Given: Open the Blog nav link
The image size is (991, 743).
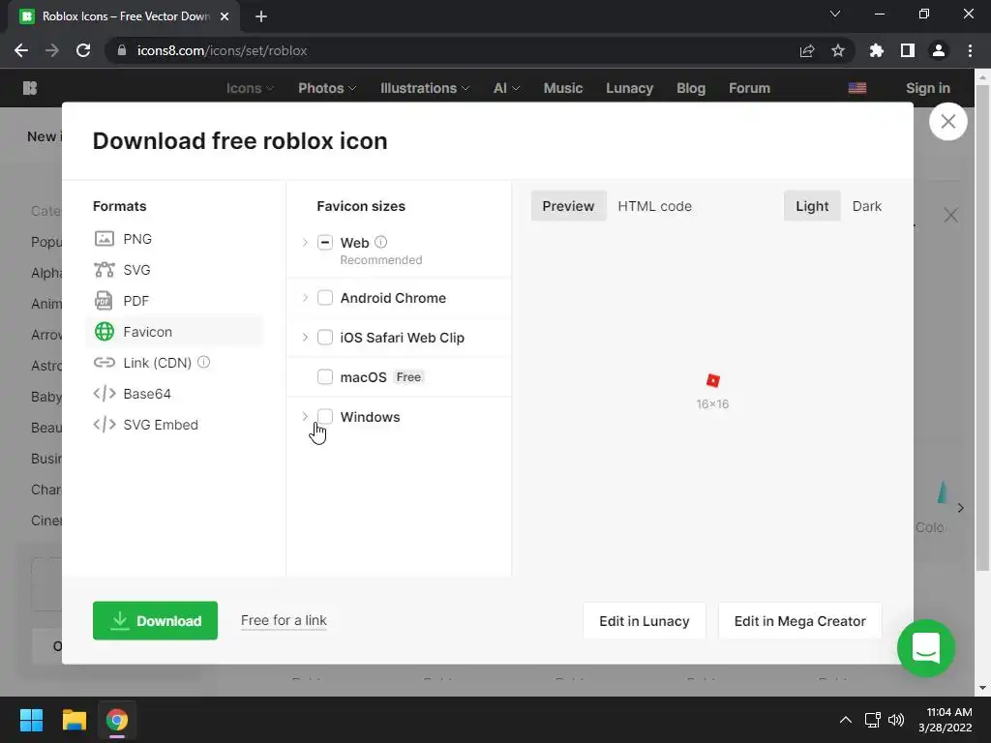Looking at the screenshot, I should (691, 88).
